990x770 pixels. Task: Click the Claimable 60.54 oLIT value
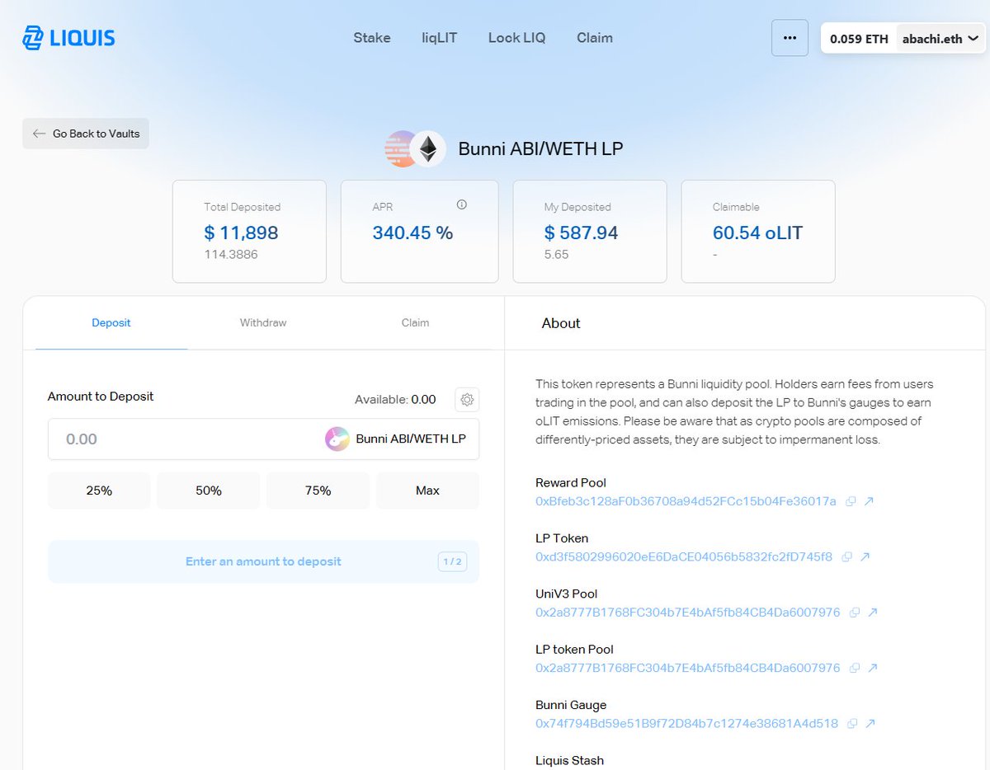[x=757, y=232]
